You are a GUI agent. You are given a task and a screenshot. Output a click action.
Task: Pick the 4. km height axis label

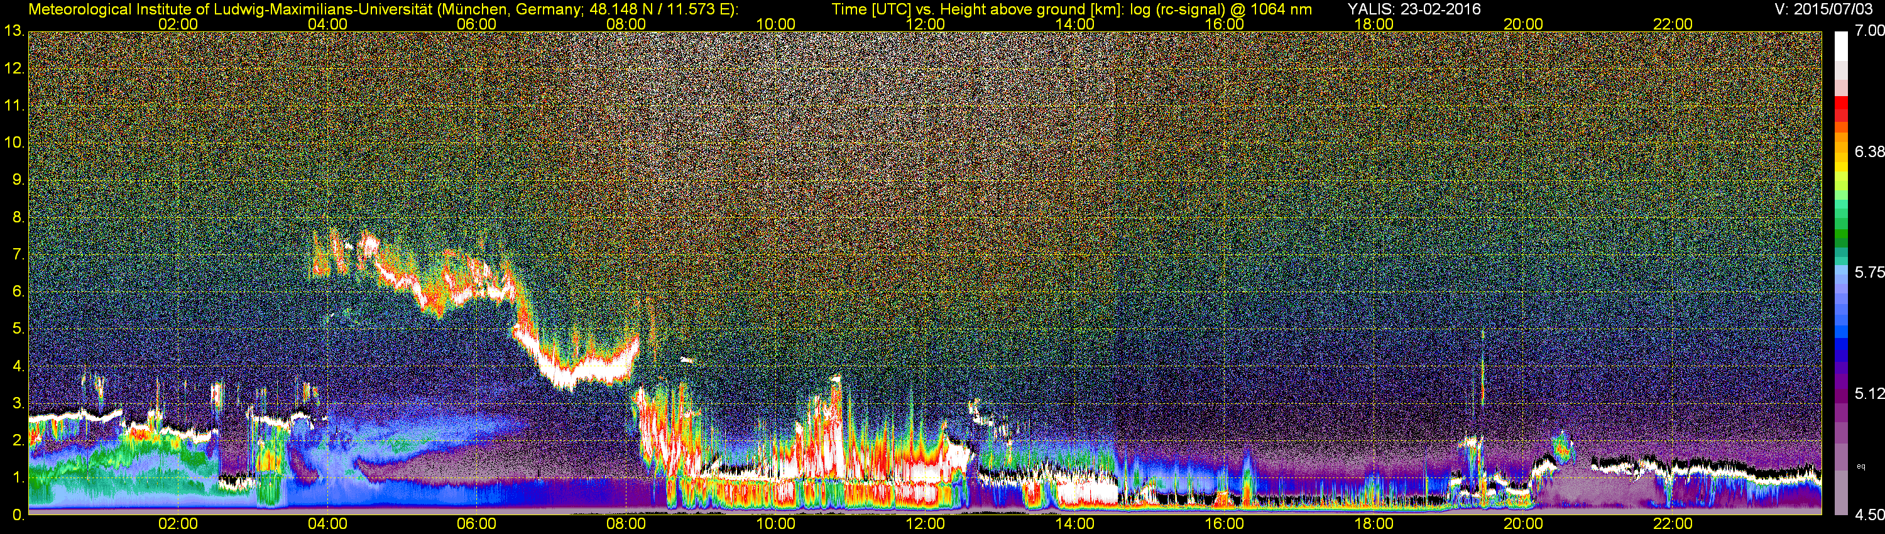point(18,366)
